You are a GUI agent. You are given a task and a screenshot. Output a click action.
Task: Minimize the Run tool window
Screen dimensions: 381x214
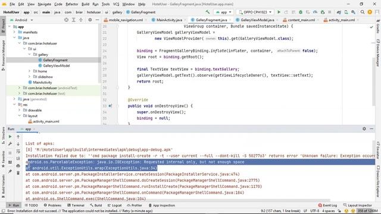point(371,128)
